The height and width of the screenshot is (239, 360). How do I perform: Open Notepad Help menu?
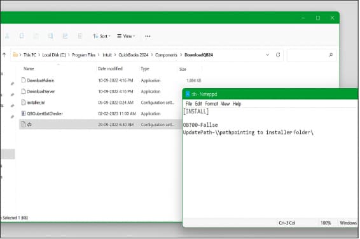(x=237, y=104)
